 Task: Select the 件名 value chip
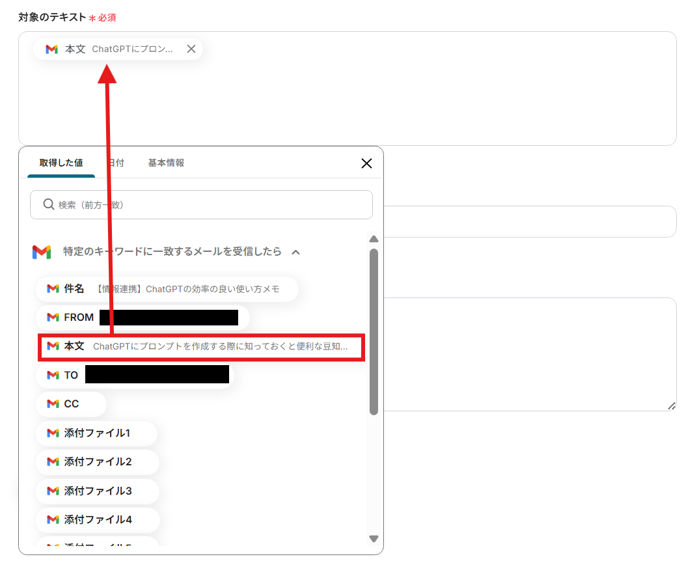(167, 289)
